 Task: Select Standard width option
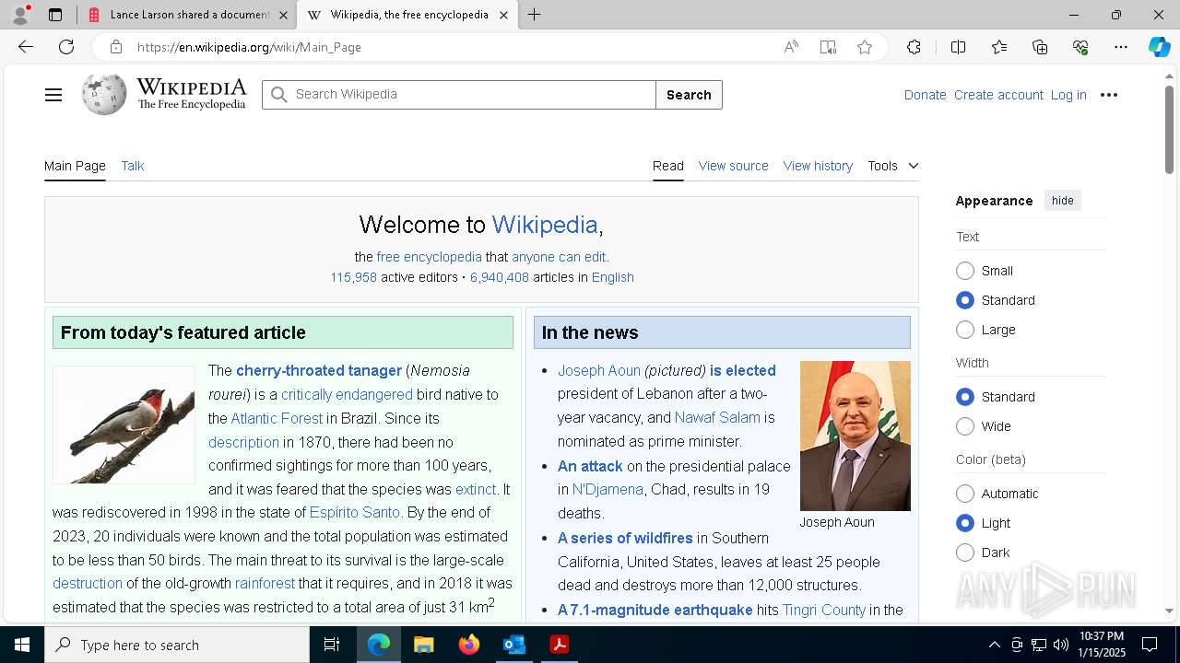965,397
